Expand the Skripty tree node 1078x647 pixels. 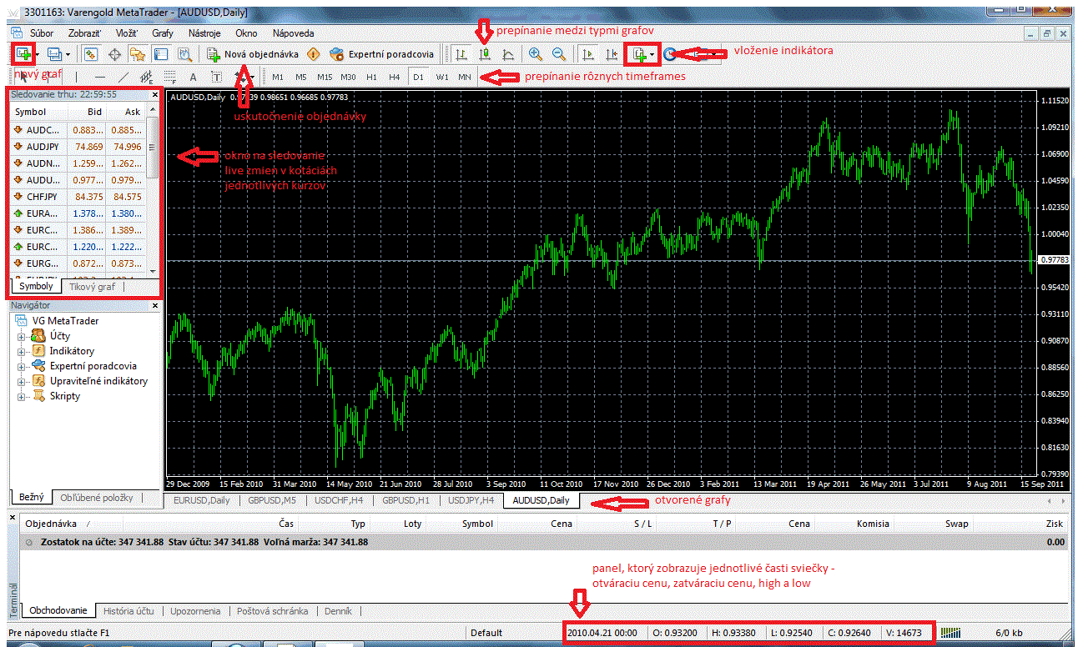coord(22,396)
